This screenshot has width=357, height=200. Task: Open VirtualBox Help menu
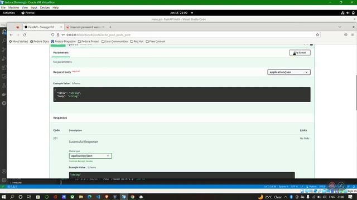(x=56, y=7)
